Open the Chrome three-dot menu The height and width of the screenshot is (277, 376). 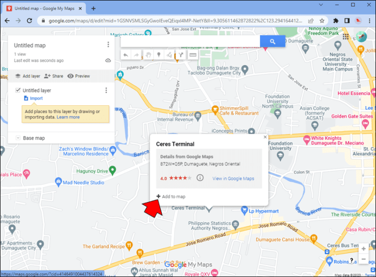(x=369, y=21)
